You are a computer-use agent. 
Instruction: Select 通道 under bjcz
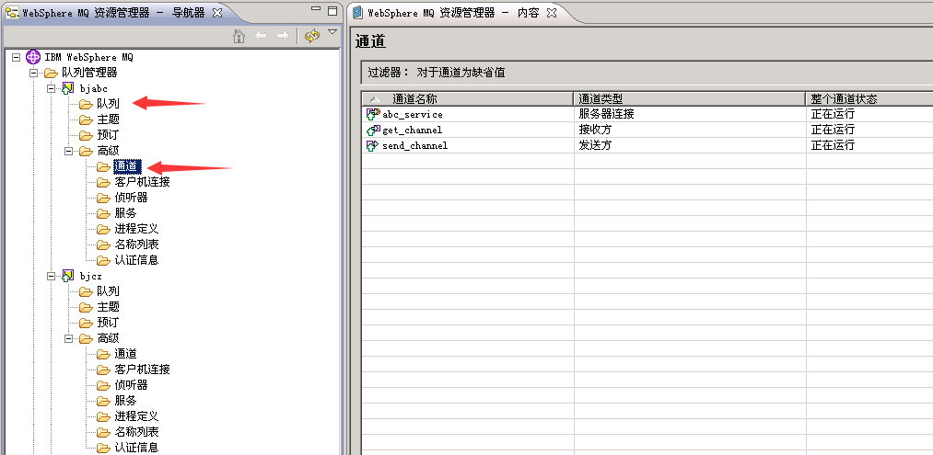[x=125, y=354]
